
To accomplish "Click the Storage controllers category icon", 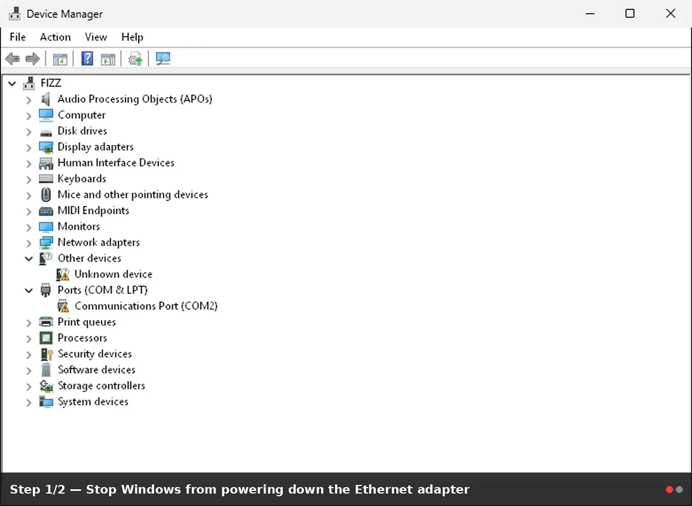I will [x=46, y=386].
